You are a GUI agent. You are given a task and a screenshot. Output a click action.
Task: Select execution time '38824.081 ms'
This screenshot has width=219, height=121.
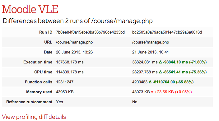point(145,62)
